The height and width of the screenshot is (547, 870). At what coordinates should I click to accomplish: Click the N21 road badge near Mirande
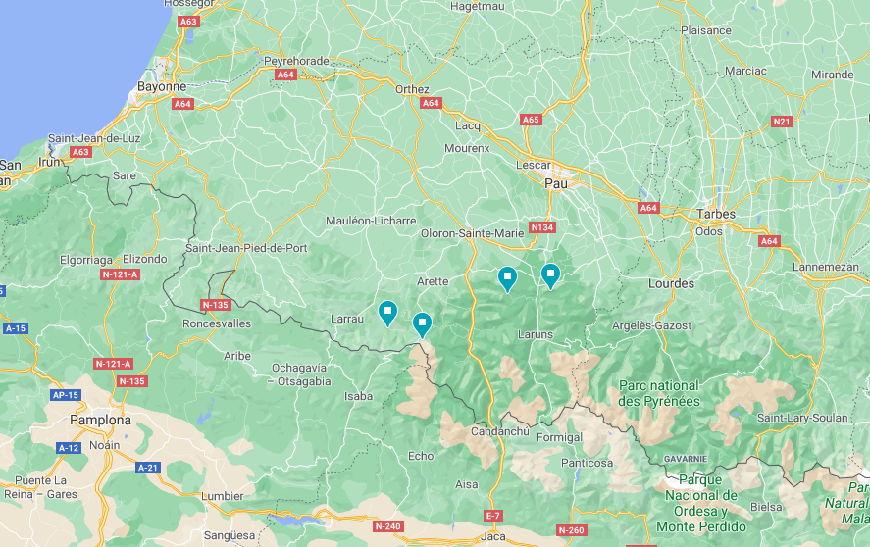click(x=782, y=122)
